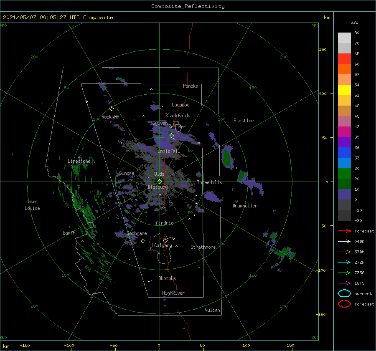
Task: Click the 36 dBZ purple color band
Action: pos(344,142)
